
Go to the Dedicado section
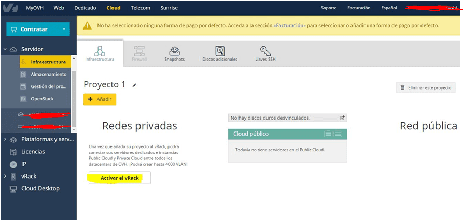(x=85, y=8)
